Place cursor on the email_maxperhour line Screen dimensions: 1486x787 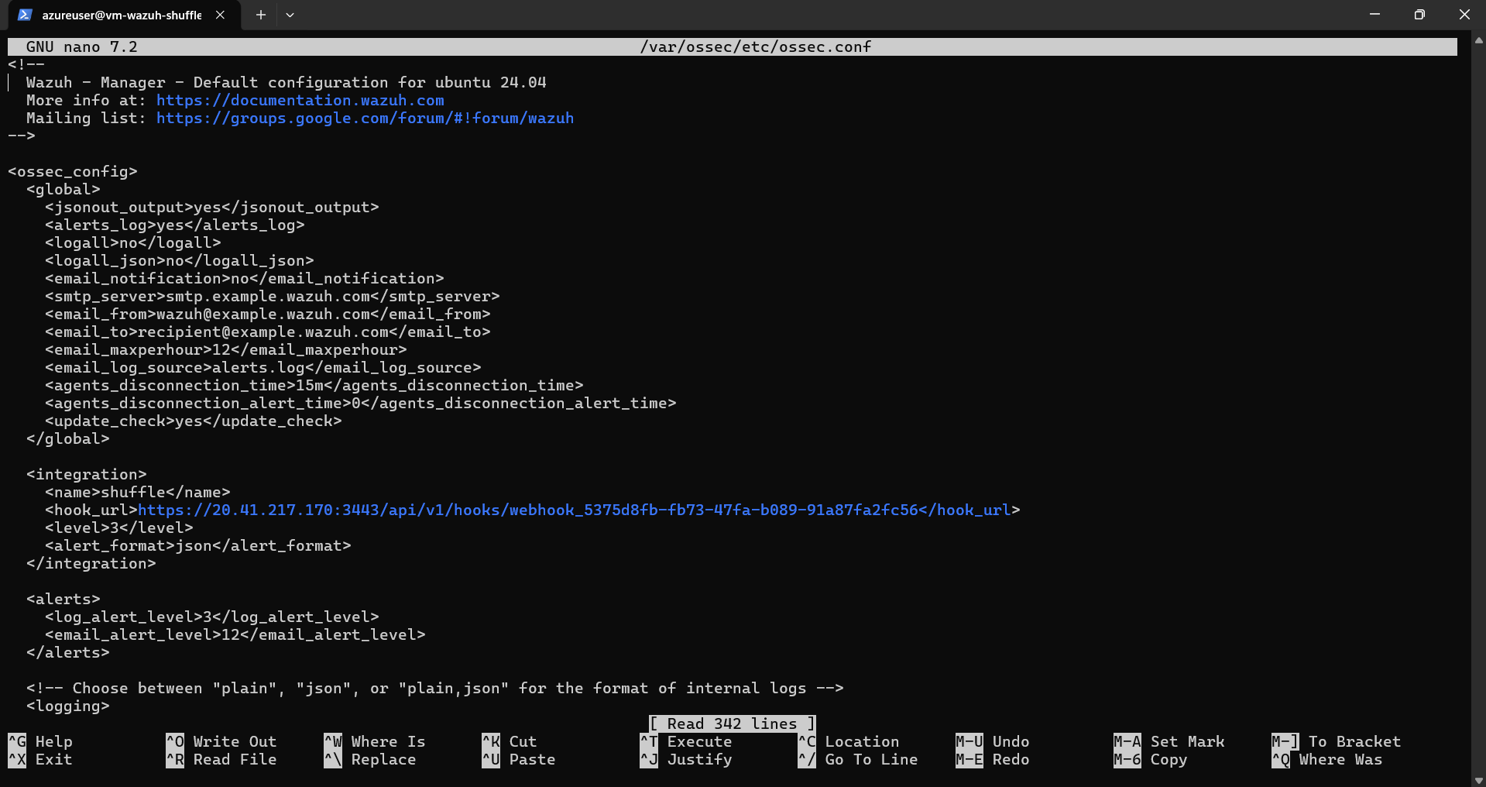[x=226, y=349]
